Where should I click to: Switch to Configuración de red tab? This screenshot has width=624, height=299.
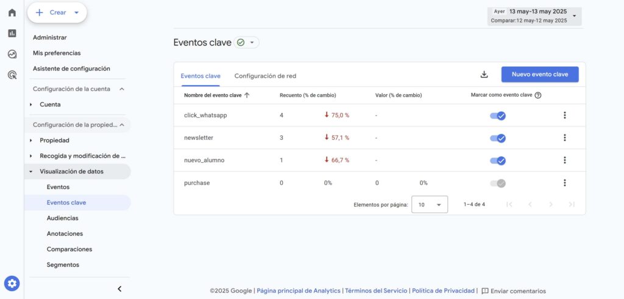tap(265, 76)
